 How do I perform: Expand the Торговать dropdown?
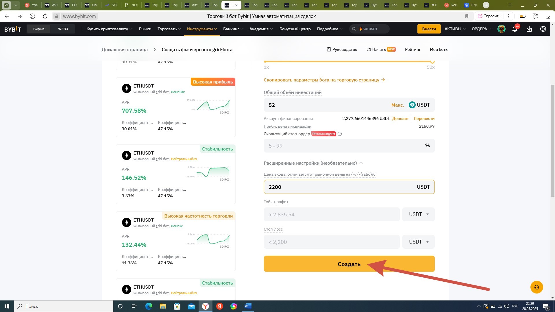tap(169, 29)
